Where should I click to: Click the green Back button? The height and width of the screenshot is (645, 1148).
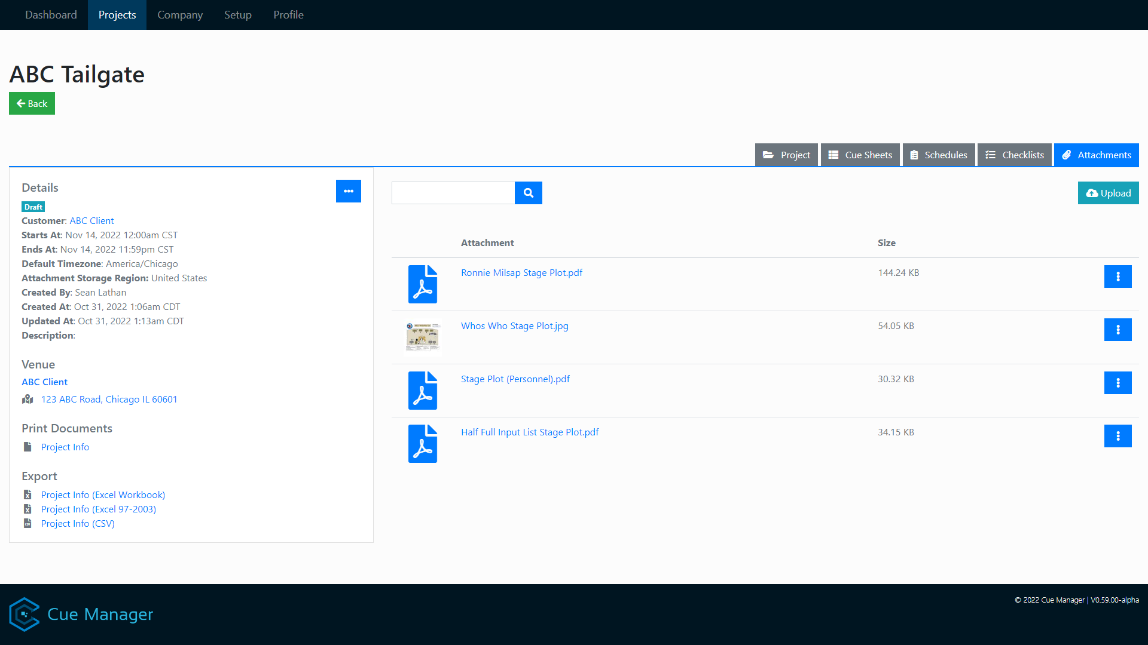click(32, 103)
